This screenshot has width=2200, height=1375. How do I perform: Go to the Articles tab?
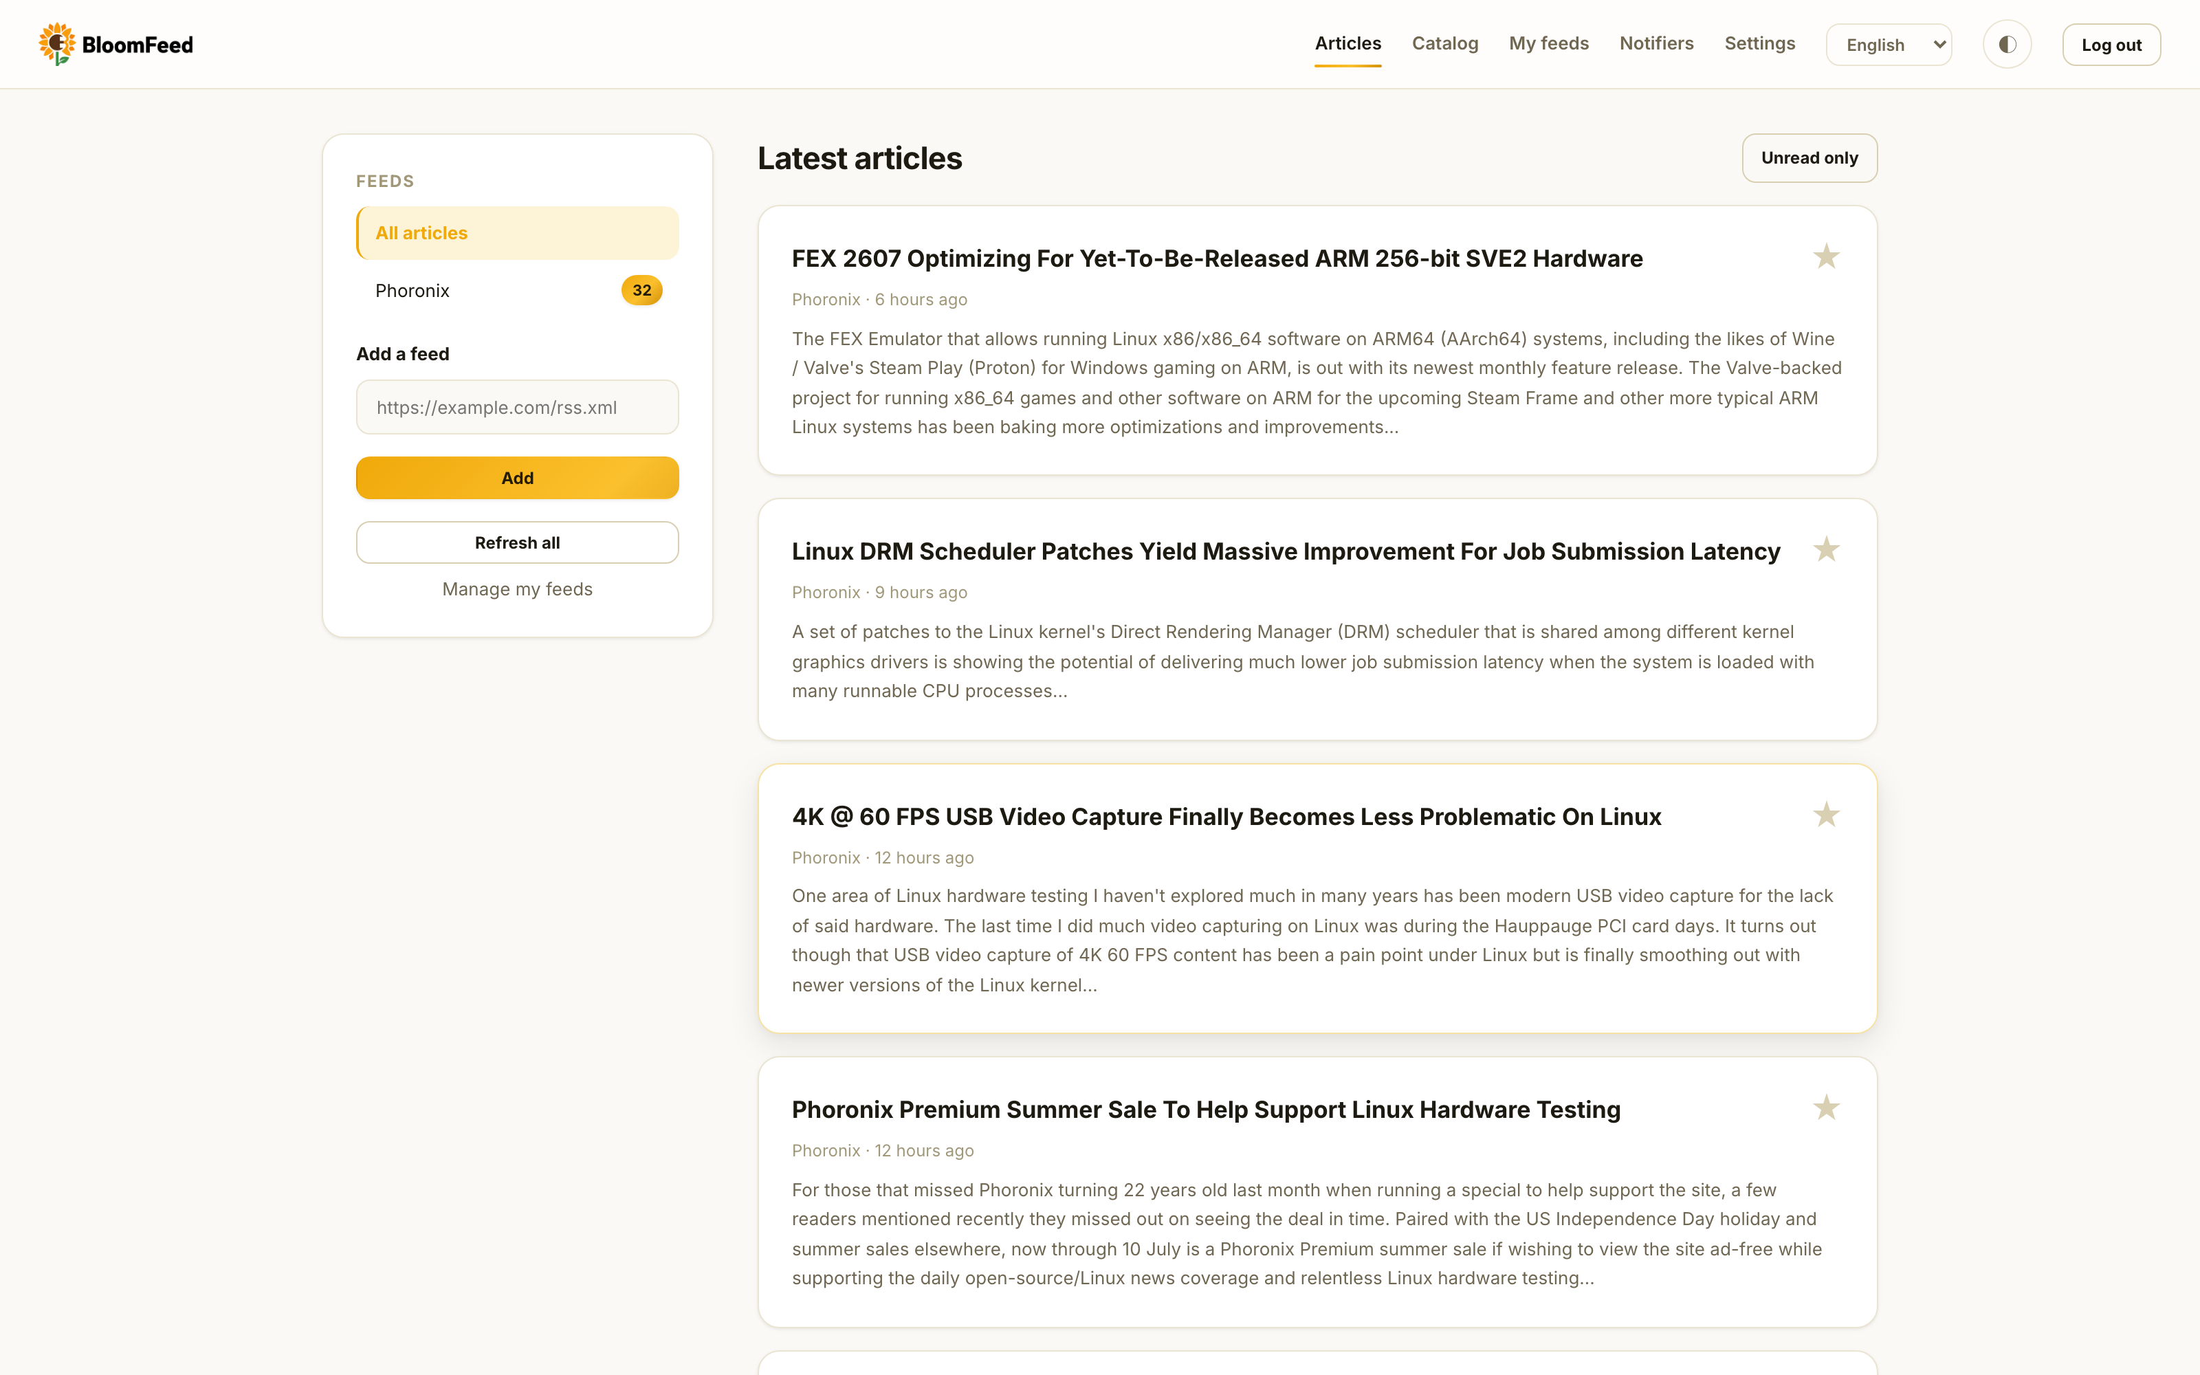[1347, 43]
